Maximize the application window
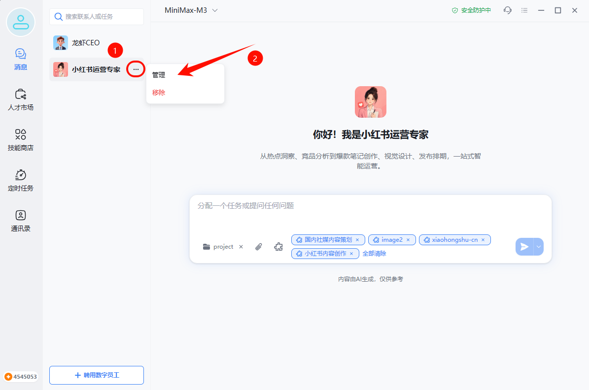 point(558,10)
